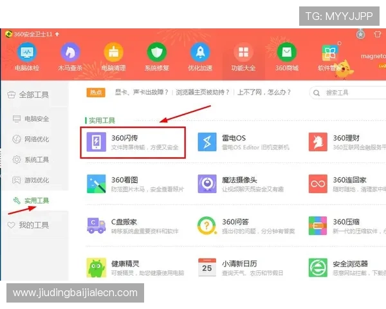This screenshot has width=386, height=309.
Task: Launch the 360问答 tool
Action: click(246, 226)
